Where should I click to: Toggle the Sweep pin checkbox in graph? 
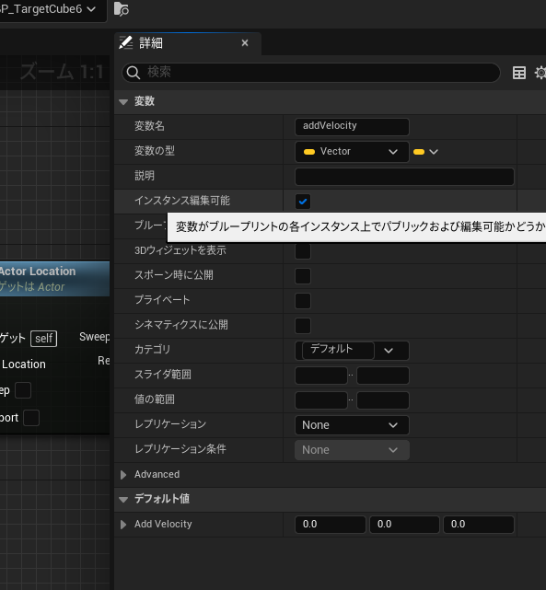(23, 390)
